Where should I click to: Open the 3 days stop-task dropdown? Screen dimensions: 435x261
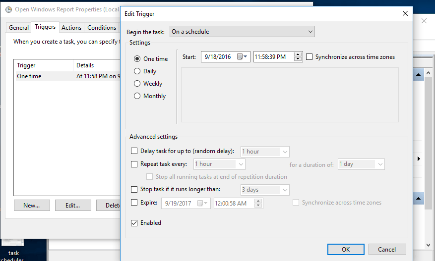265,190
